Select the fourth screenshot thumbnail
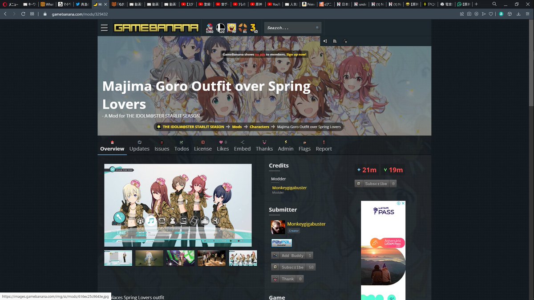This screenshot has height=300, width=534. (212, 258)
